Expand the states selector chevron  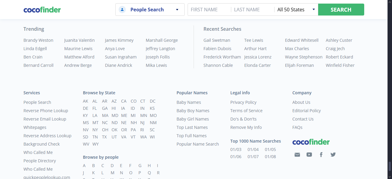pyautogui.click(x=313, y=9)
